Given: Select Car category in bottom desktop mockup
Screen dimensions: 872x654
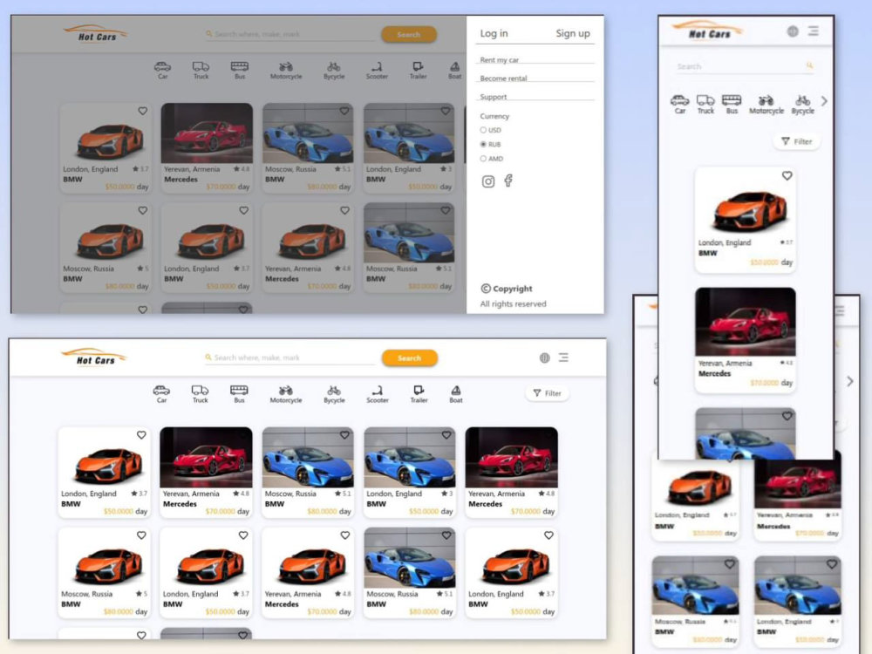Looking at the screenshot, I should (161, 394).
